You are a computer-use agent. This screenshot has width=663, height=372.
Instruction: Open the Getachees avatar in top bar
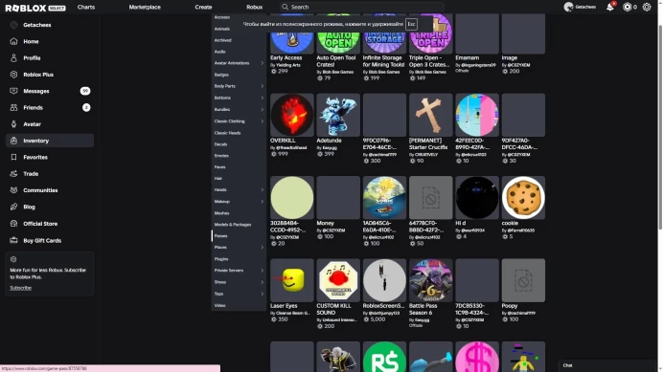click(569, 8)
